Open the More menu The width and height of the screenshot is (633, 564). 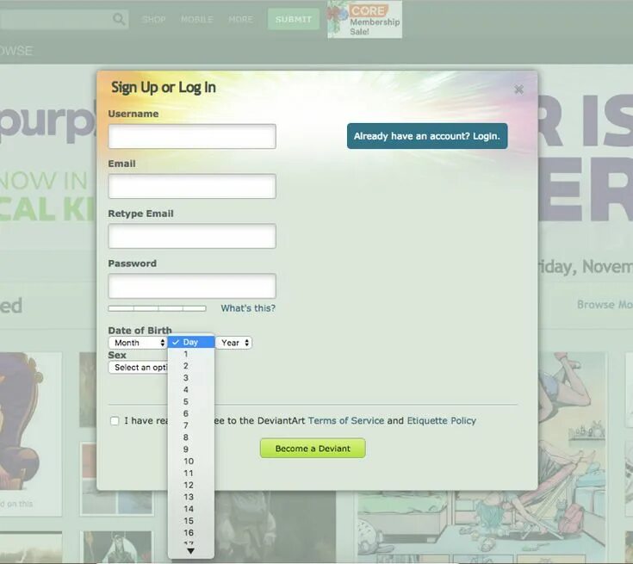tap(240, 19)
